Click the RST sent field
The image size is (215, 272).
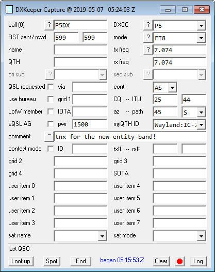tap(66, 38)
